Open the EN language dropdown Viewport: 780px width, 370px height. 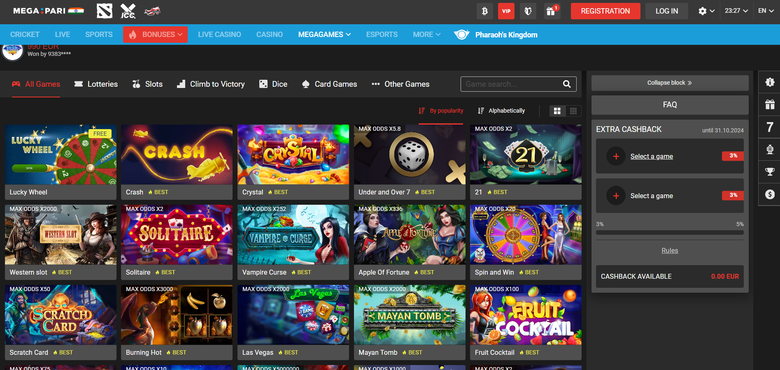[x=766, y=11]
